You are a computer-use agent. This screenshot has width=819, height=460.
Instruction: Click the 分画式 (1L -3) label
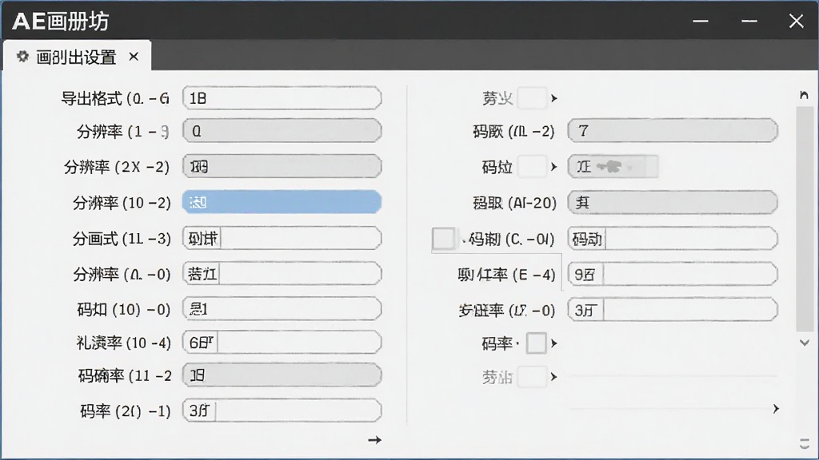tap(122, 238)
